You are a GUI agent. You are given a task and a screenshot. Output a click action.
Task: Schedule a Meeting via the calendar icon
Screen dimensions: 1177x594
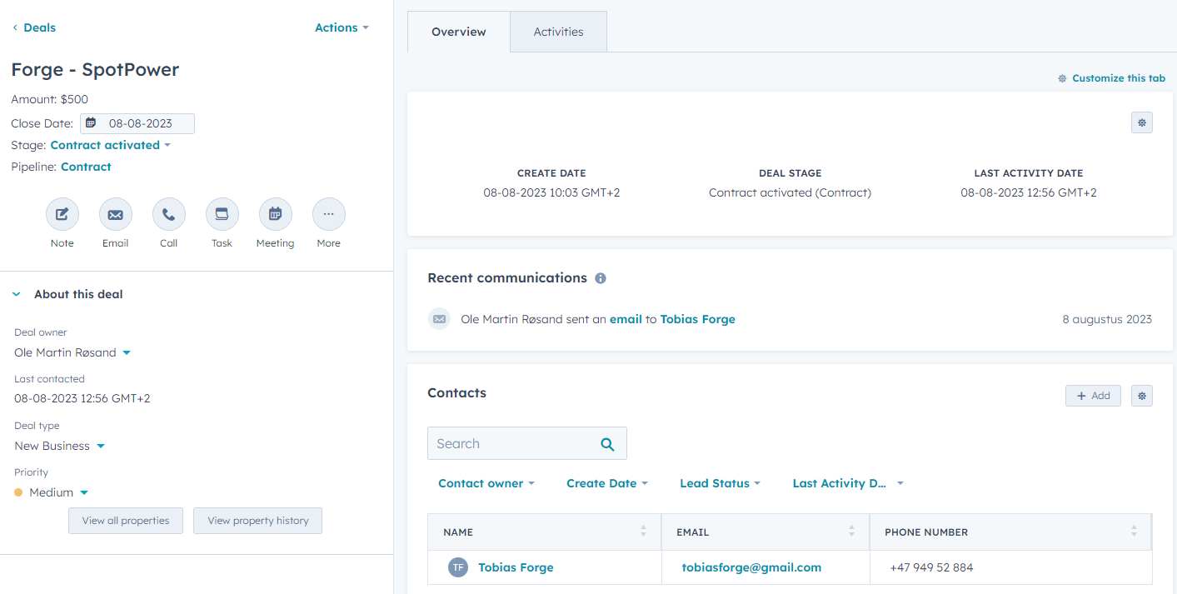pos(275,215)
